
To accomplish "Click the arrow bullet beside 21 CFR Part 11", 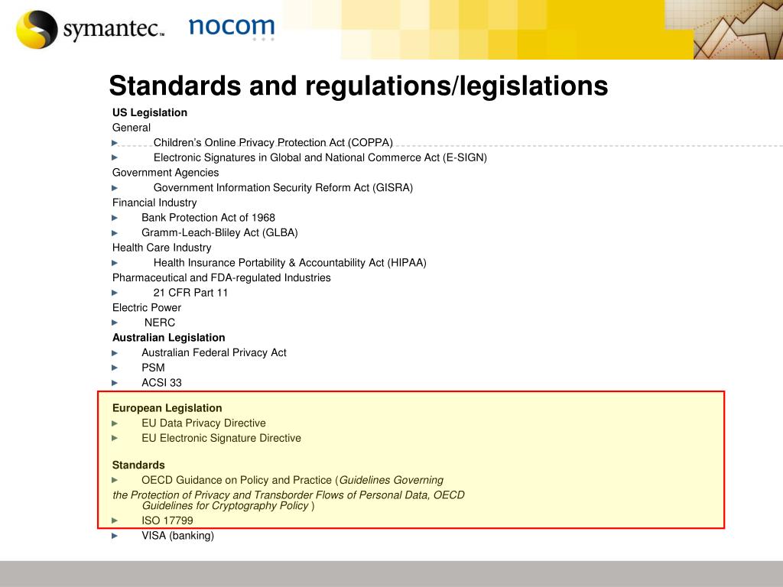I will tap(115, 293).
